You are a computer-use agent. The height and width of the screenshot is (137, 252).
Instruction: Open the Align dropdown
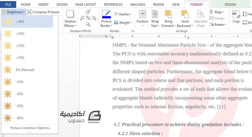coord(217,12)
